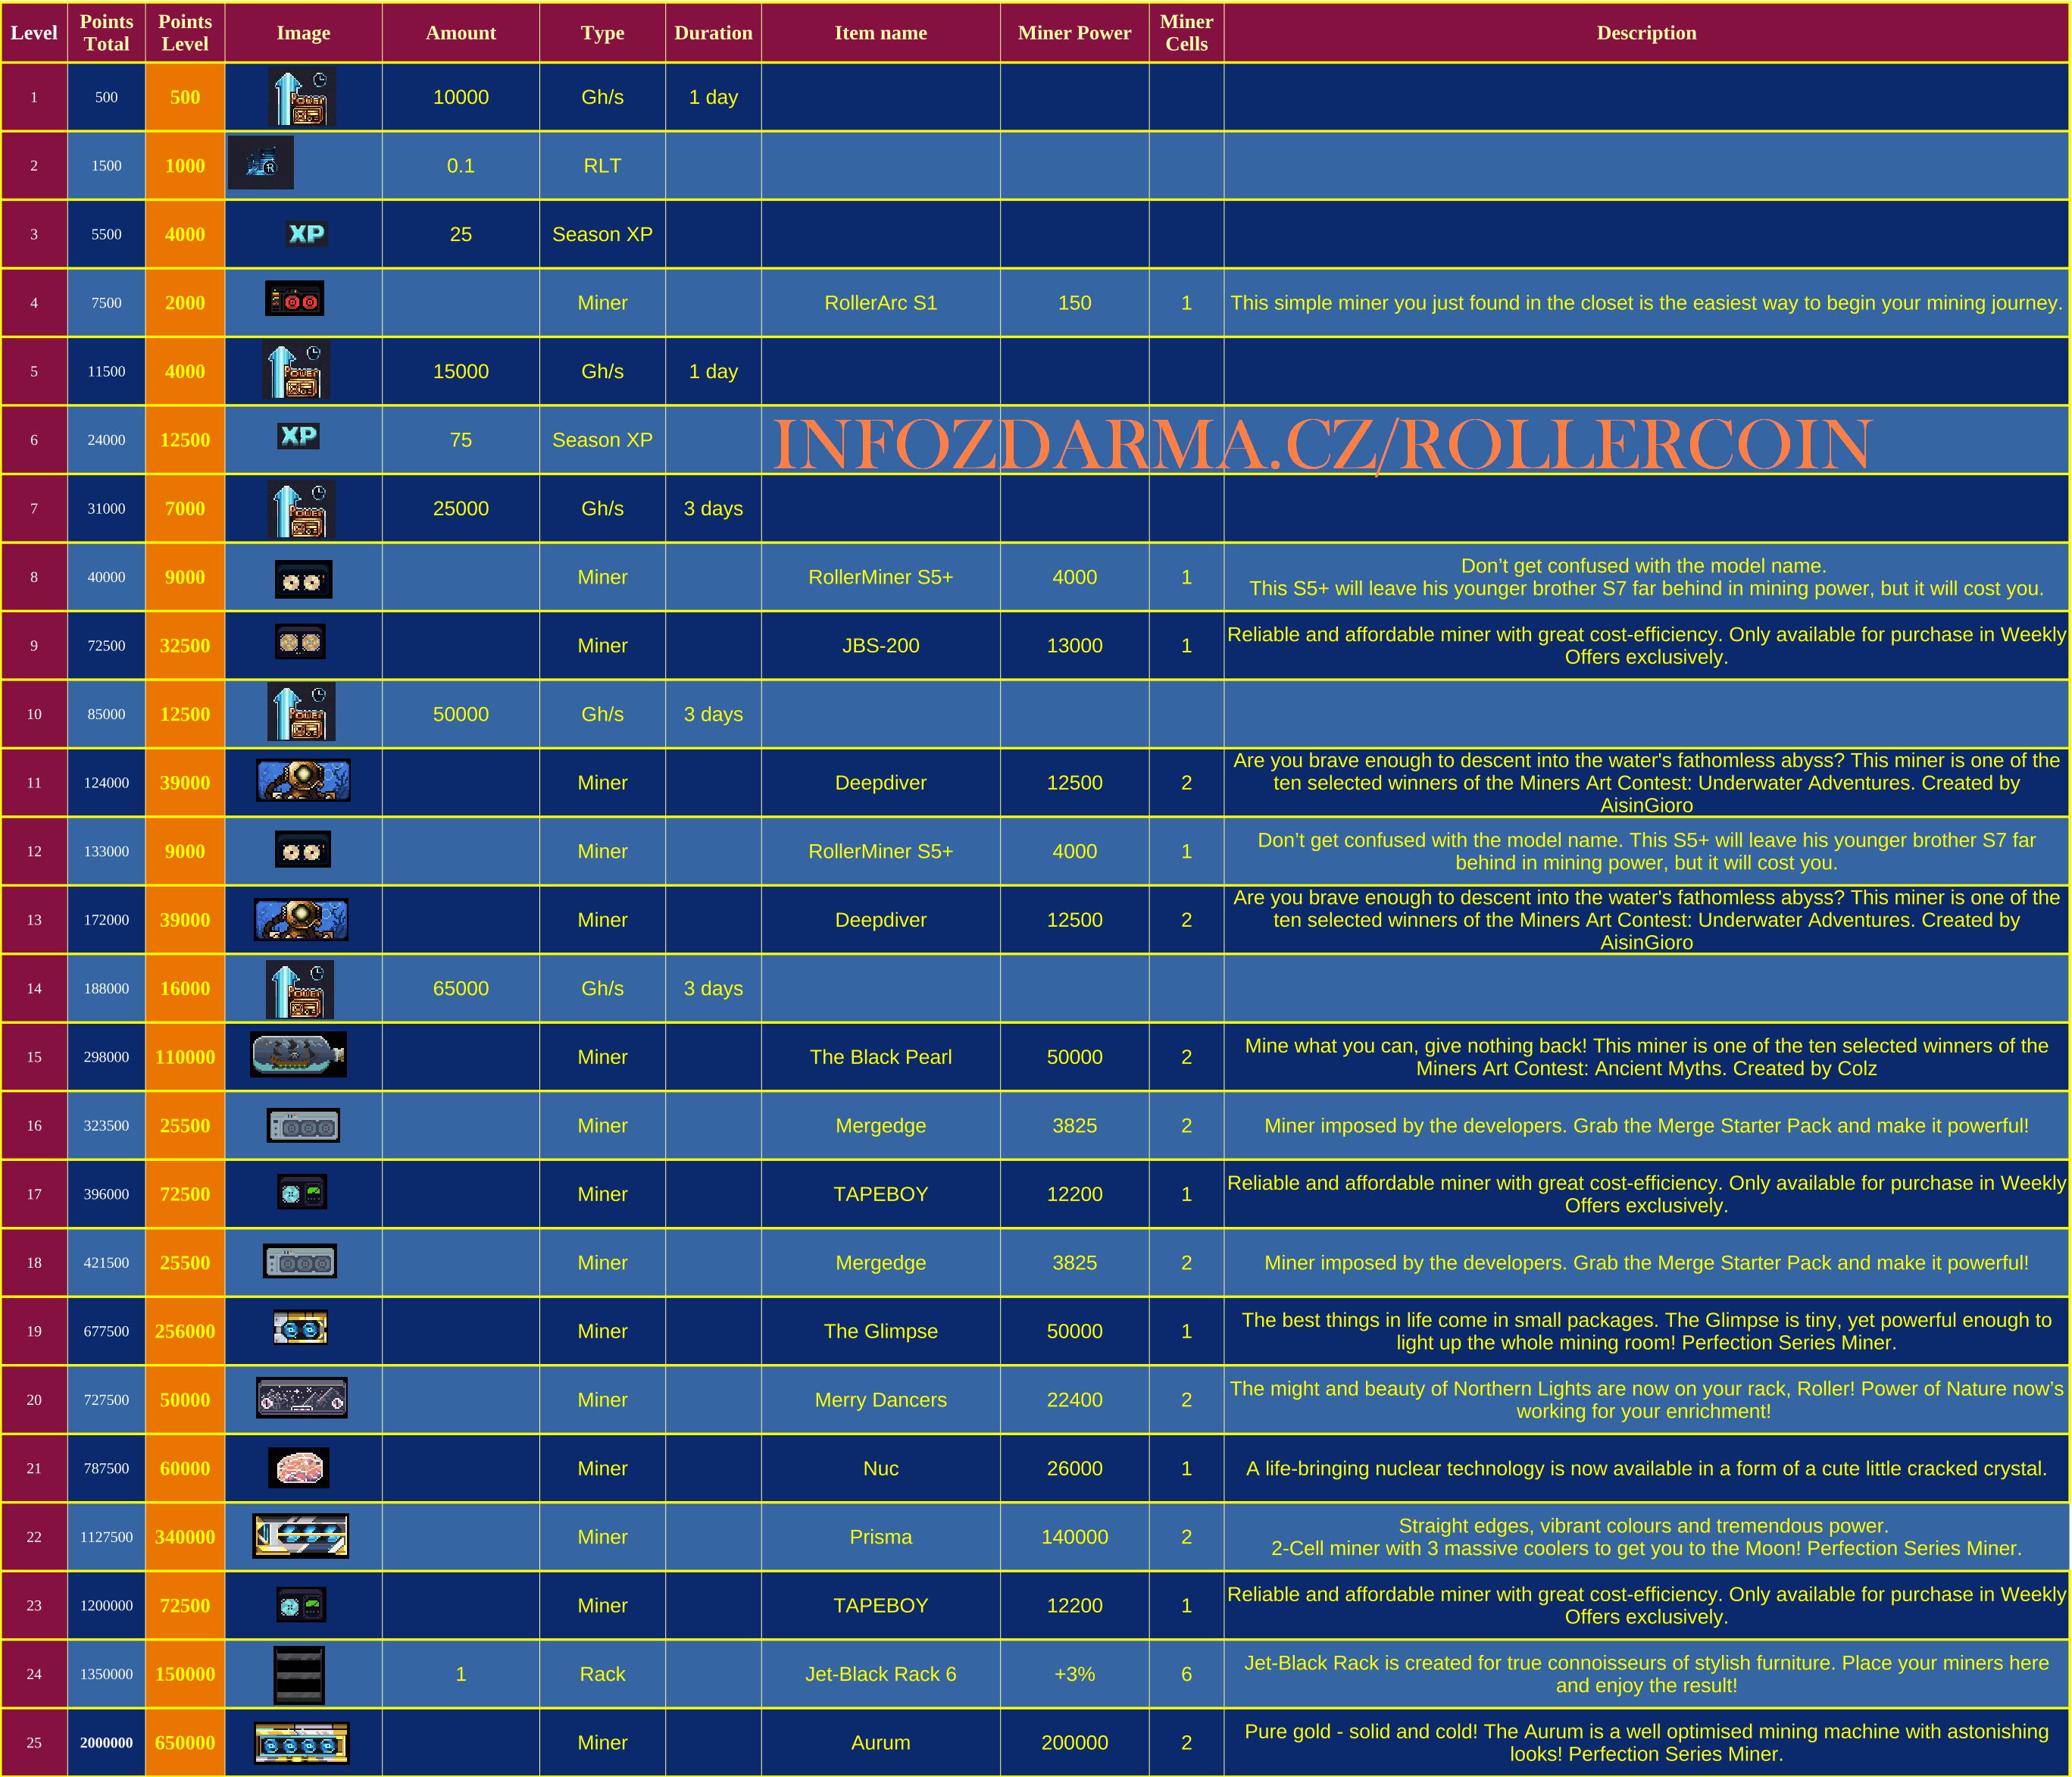Select the Prisma miner image

point(302,1536)
